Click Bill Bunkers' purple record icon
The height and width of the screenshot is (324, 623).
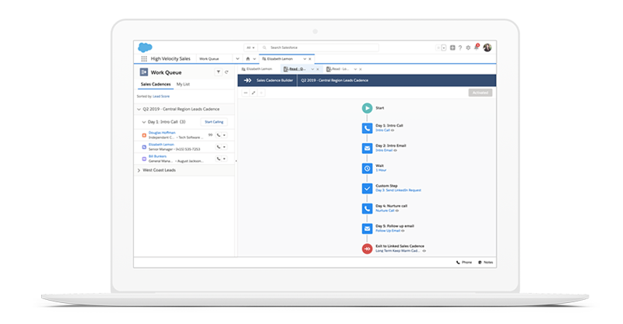tap(144, 159)
